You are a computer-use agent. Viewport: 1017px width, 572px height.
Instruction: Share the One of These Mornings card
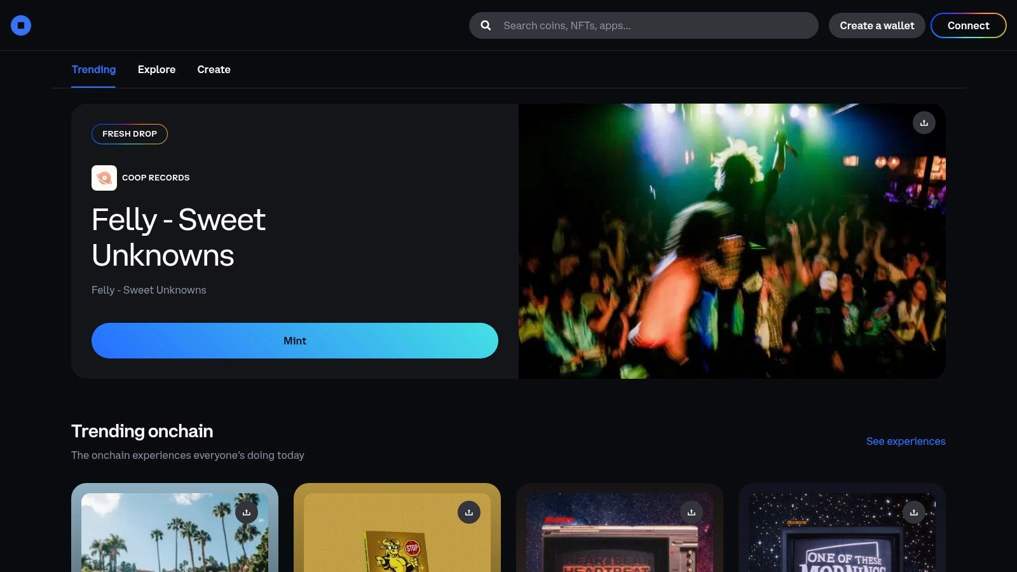pyautogui.click(x=914, y=512)
